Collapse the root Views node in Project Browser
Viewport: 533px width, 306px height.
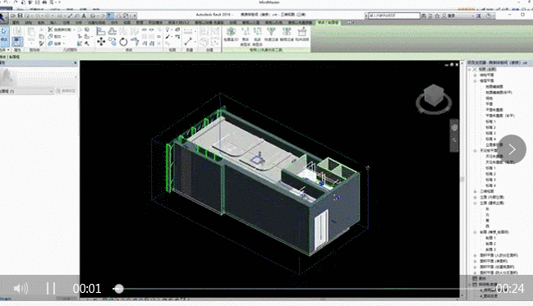(x=470, y=69)
